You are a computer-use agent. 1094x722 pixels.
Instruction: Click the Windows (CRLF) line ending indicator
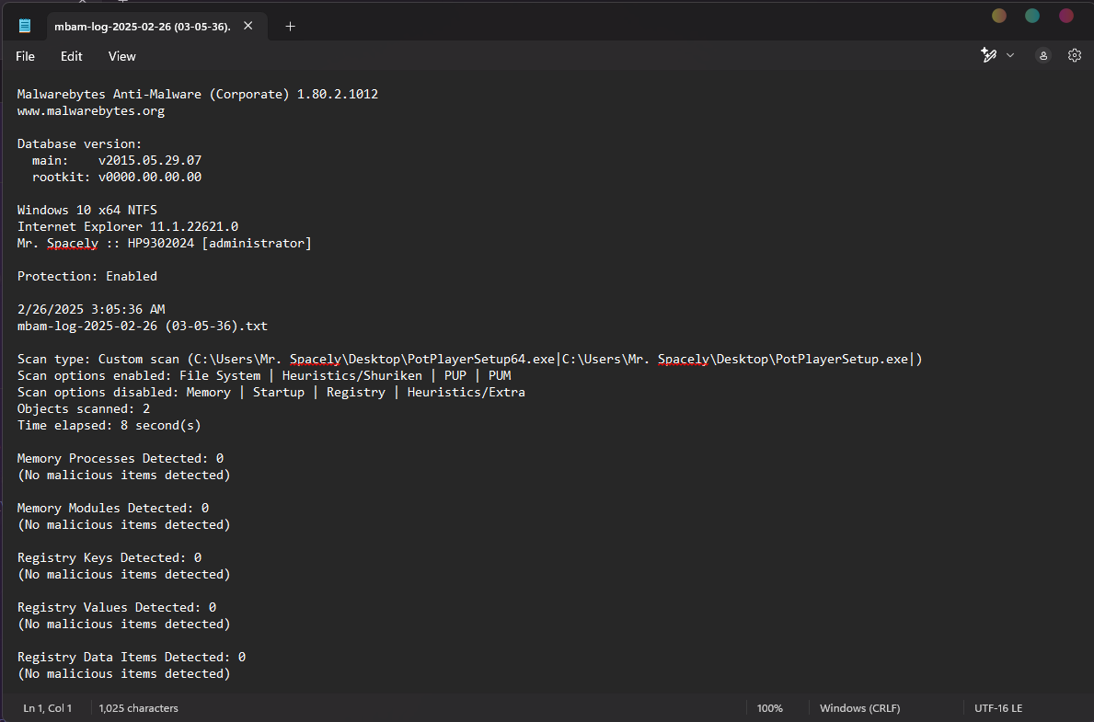click(x=859, y=708)
